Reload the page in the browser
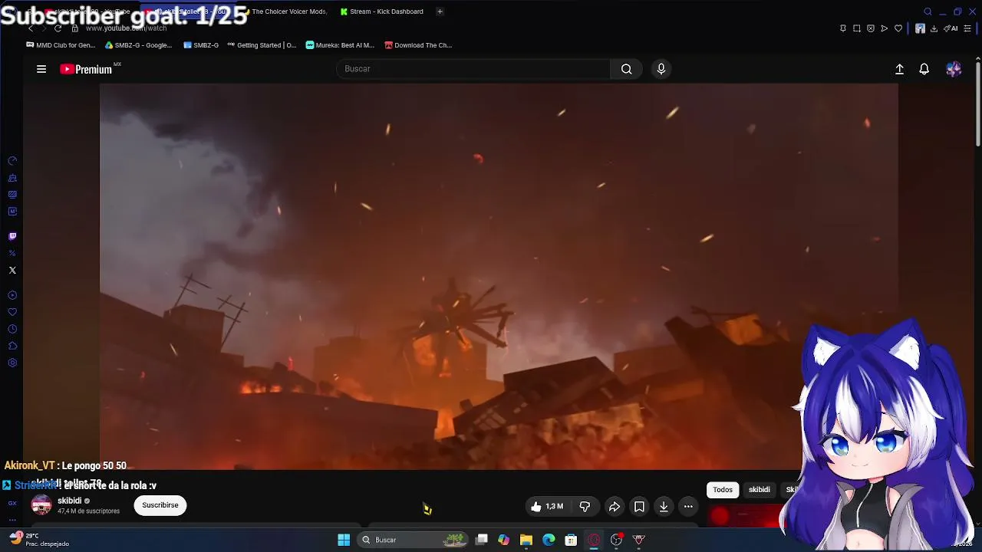 [58, 28]
